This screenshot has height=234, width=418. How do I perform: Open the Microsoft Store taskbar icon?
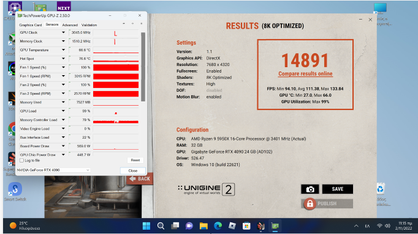(246, 226)
